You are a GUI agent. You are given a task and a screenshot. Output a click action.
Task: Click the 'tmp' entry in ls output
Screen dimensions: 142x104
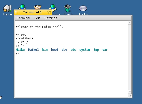tap(96, 50)
